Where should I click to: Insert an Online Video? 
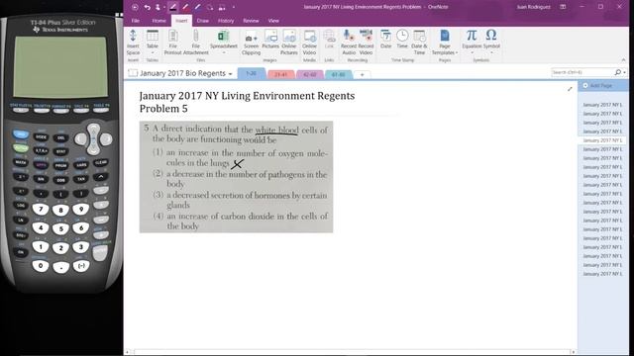pyautogui.click(x=309, y=42)
